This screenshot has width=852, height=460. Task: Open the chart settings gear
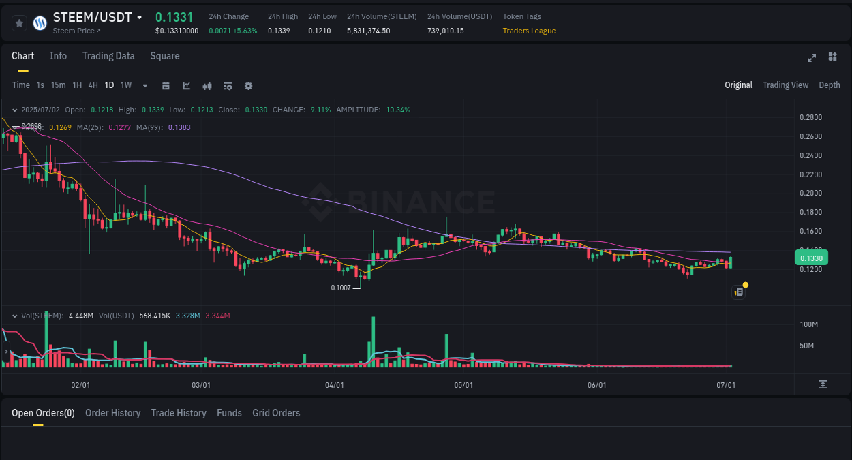coord(248,85)
